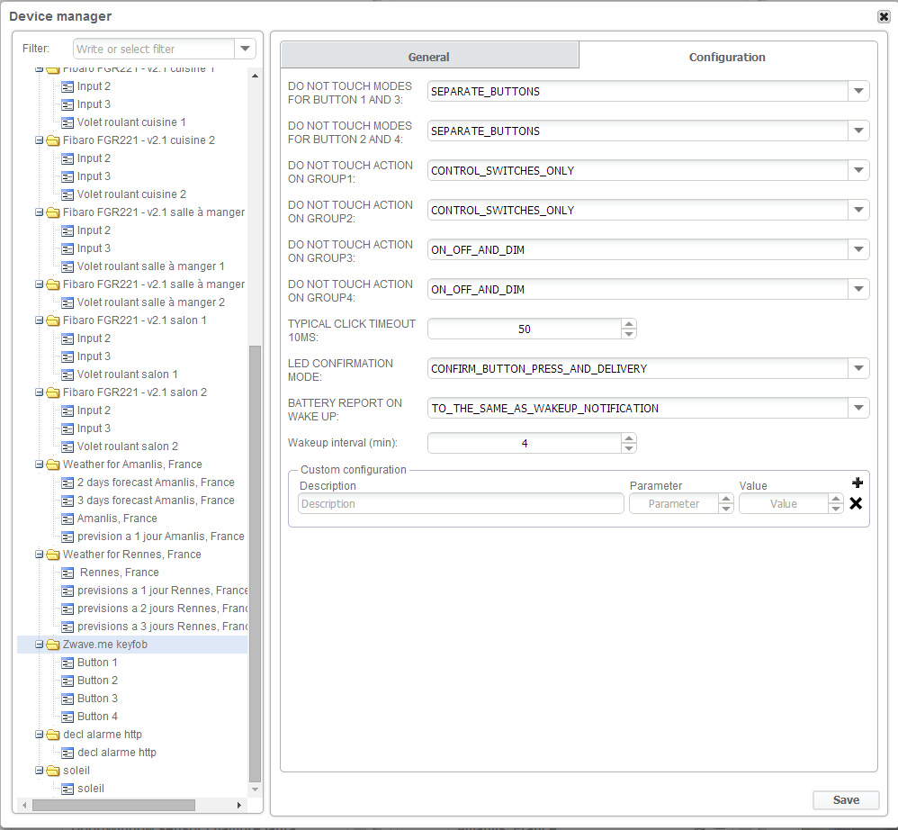Collapse the Zwave.me keyfob tree node
This screenshot has height=830, width=898.
(x=39, y=645)
